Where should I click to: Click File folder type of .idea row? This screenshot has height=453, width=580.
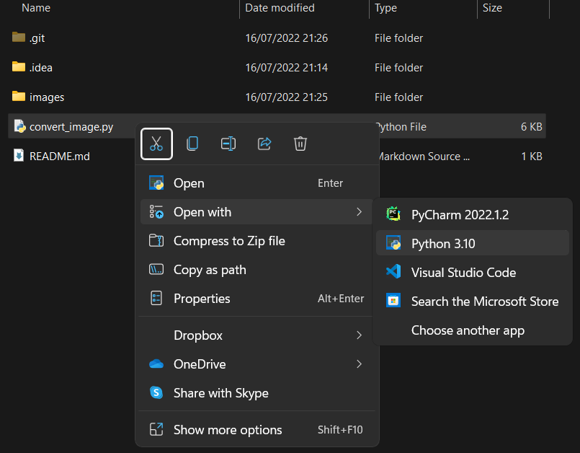pyautogui.click(x=398, y=67)
